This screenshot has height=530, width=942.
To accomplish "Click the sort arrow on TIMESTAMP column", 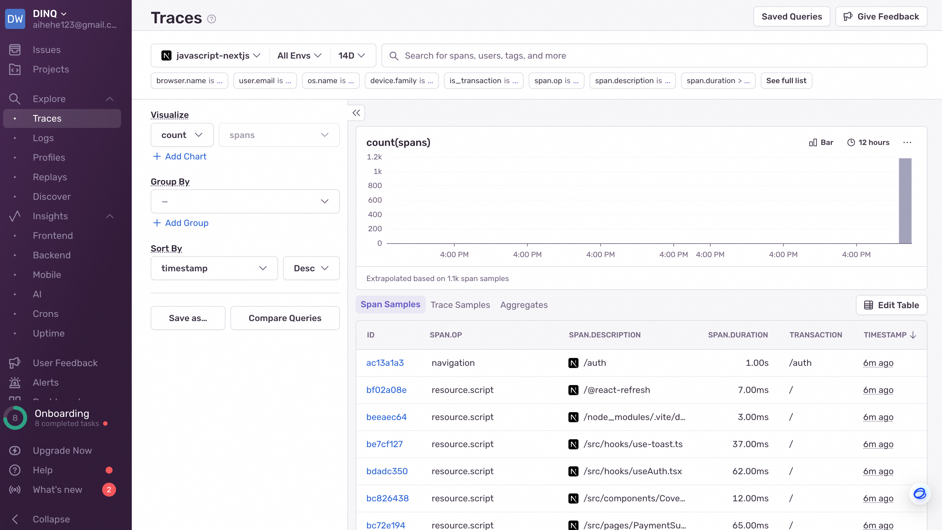I will [x=913, y=335].
